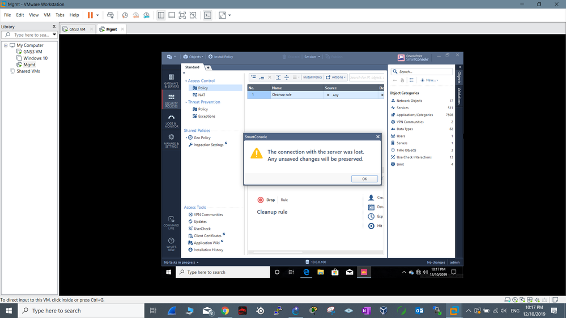
Task: Take a snapshot of the VM
Action: [x=125, y=15]
